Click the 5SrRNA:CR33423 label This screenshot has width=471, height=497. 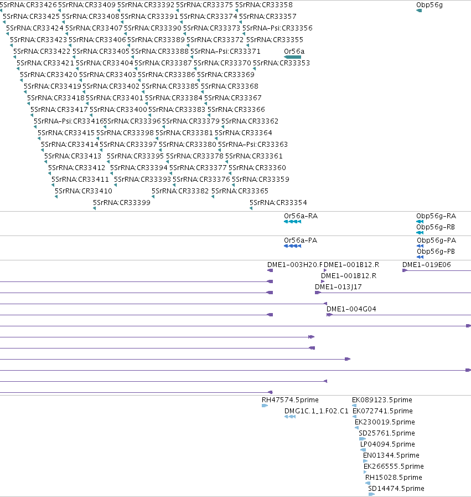pyautogui.click(x=38, y=40)
